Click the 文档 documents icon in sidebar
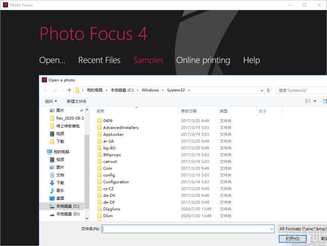Image resolution: width=327 pixels, height=246 pixels. 52,175
